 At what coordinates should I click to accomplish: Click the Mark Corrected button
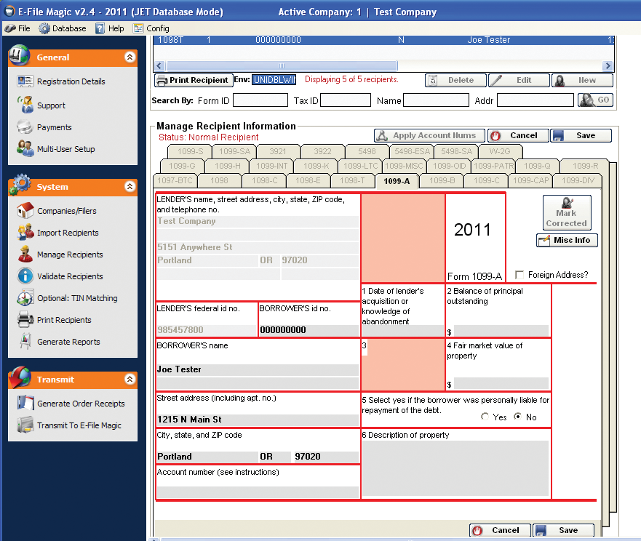pyautogui.click(x=566, y=213)
